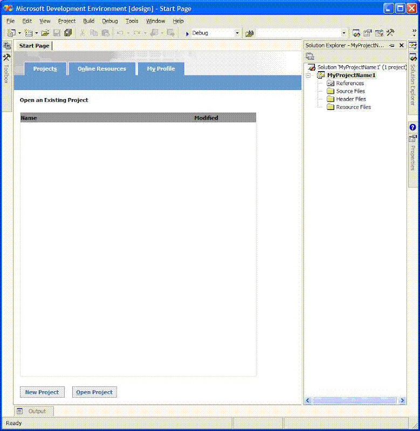The width and height of the screenshot is (420, 431).
Task: Open the Add New Item dropdown arrow
Action: point(36,33)
